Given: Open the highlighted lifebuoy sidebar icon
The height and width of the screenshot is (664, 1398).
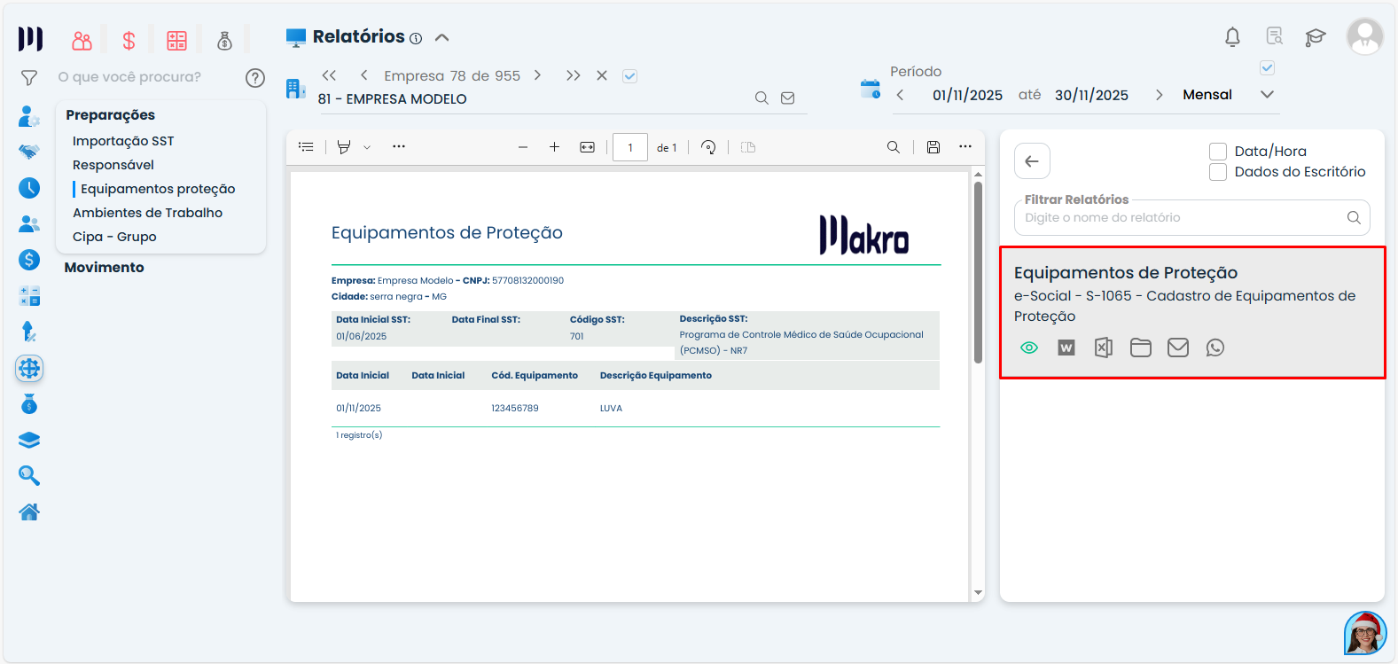Looking at the screenshot, I should (x=29, y=368).
